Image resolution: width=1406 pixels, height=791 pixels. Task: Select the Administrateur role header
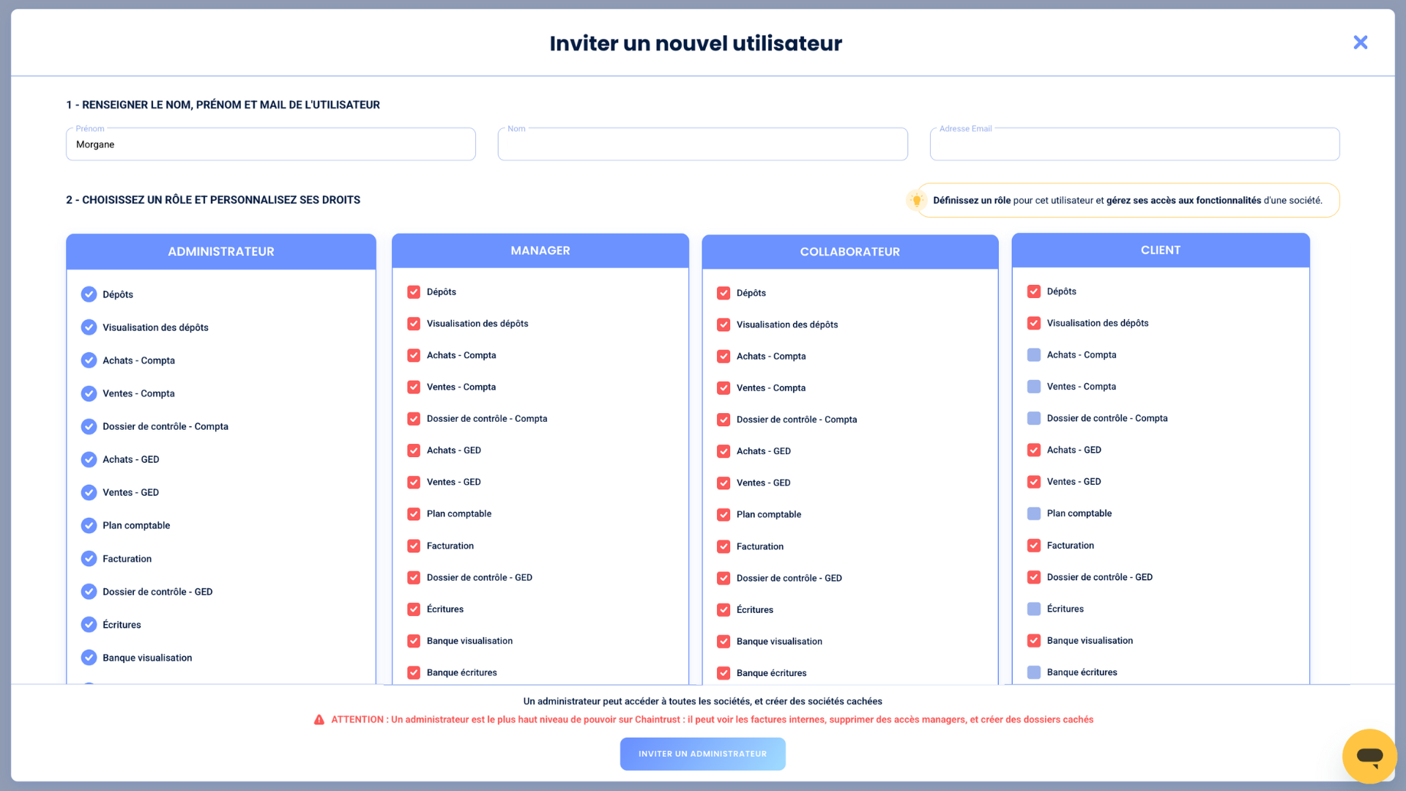(221, 251)
